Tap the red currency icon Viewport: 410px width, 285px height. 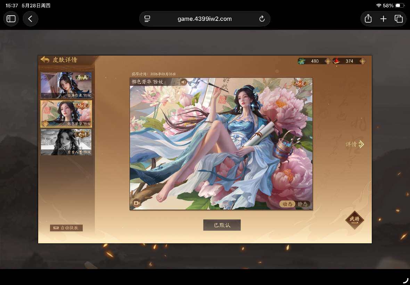click(x=336, y=61)
